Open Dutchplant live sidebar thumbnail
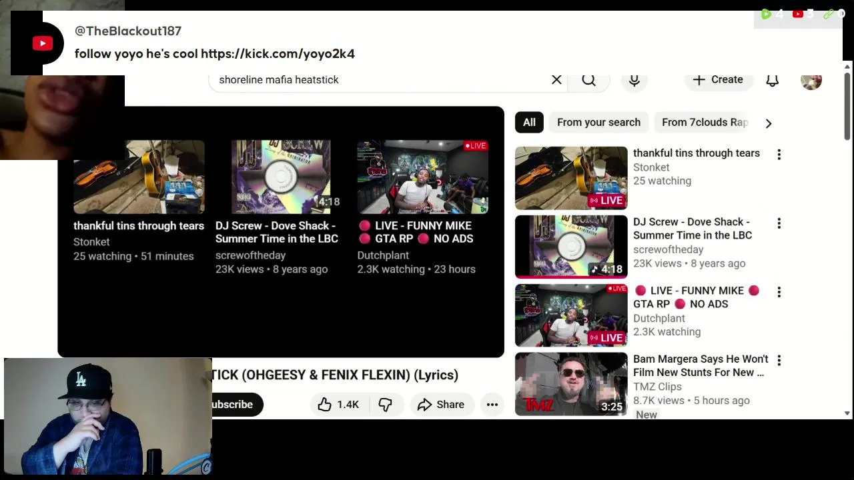Image resolution: width=854 pixels, height=480 pixels. [x=571, y=315]
